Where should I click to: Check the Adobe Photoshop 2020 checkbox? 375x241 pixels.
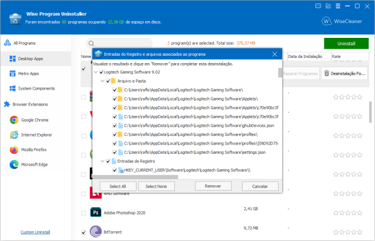click(84, 213)
